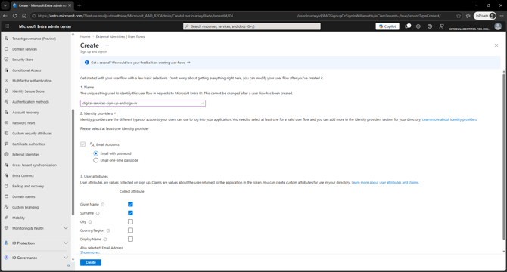This screenshot has height=272, width=507.
Task: Click the Copilot button
Action: (387, 26)
